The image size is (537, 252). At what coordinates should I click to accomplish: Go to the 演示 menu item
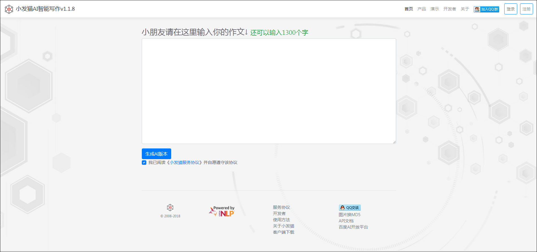click(434, 9)
